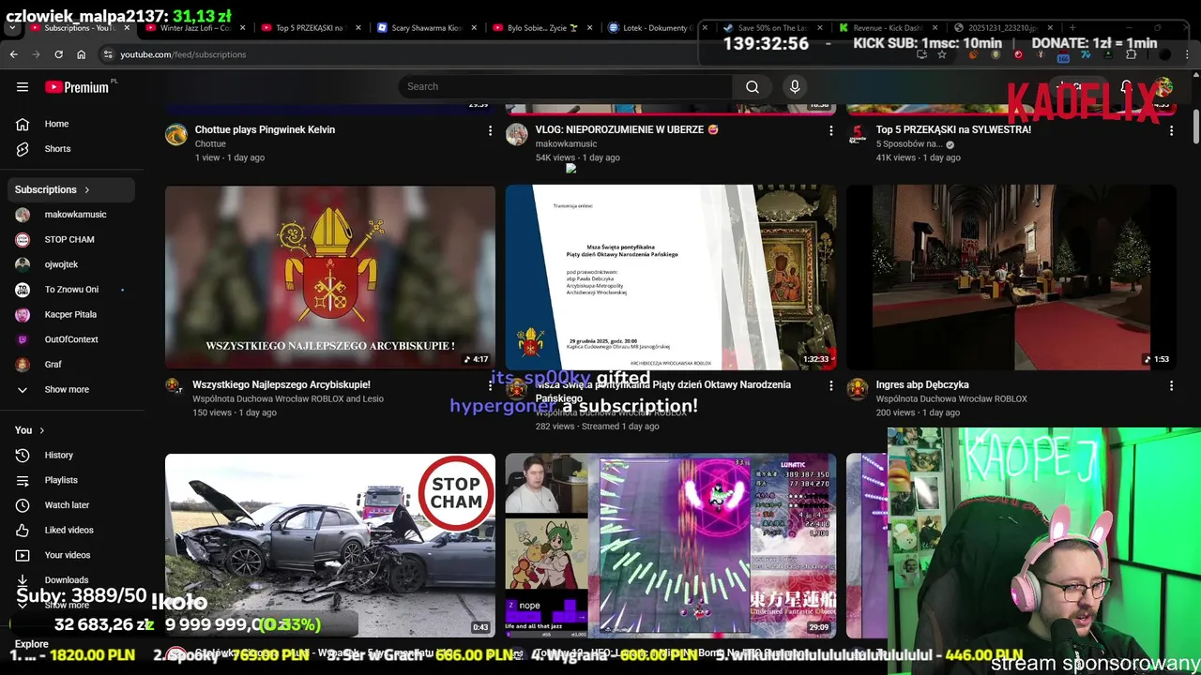The width and height of the screenshot is (1201, 675).
Task: Open History in sidebar
Action: point(73,455)
